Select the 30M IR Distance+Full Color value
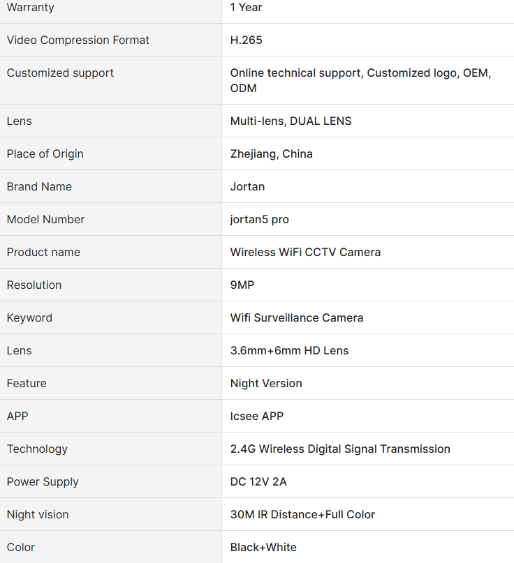Viewport: 514px width, 563px height. (302, 515)
